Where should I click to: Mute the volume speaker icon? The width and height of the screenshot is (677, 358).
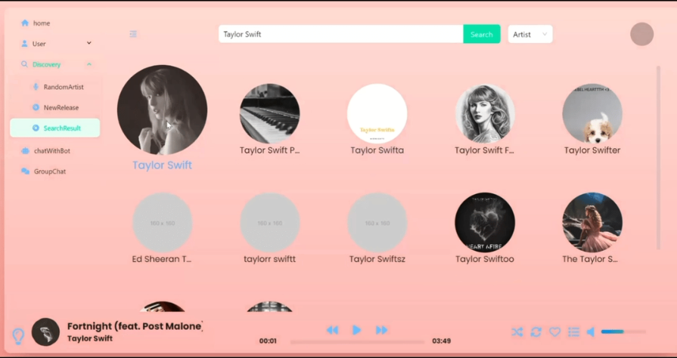pos(591,332)
